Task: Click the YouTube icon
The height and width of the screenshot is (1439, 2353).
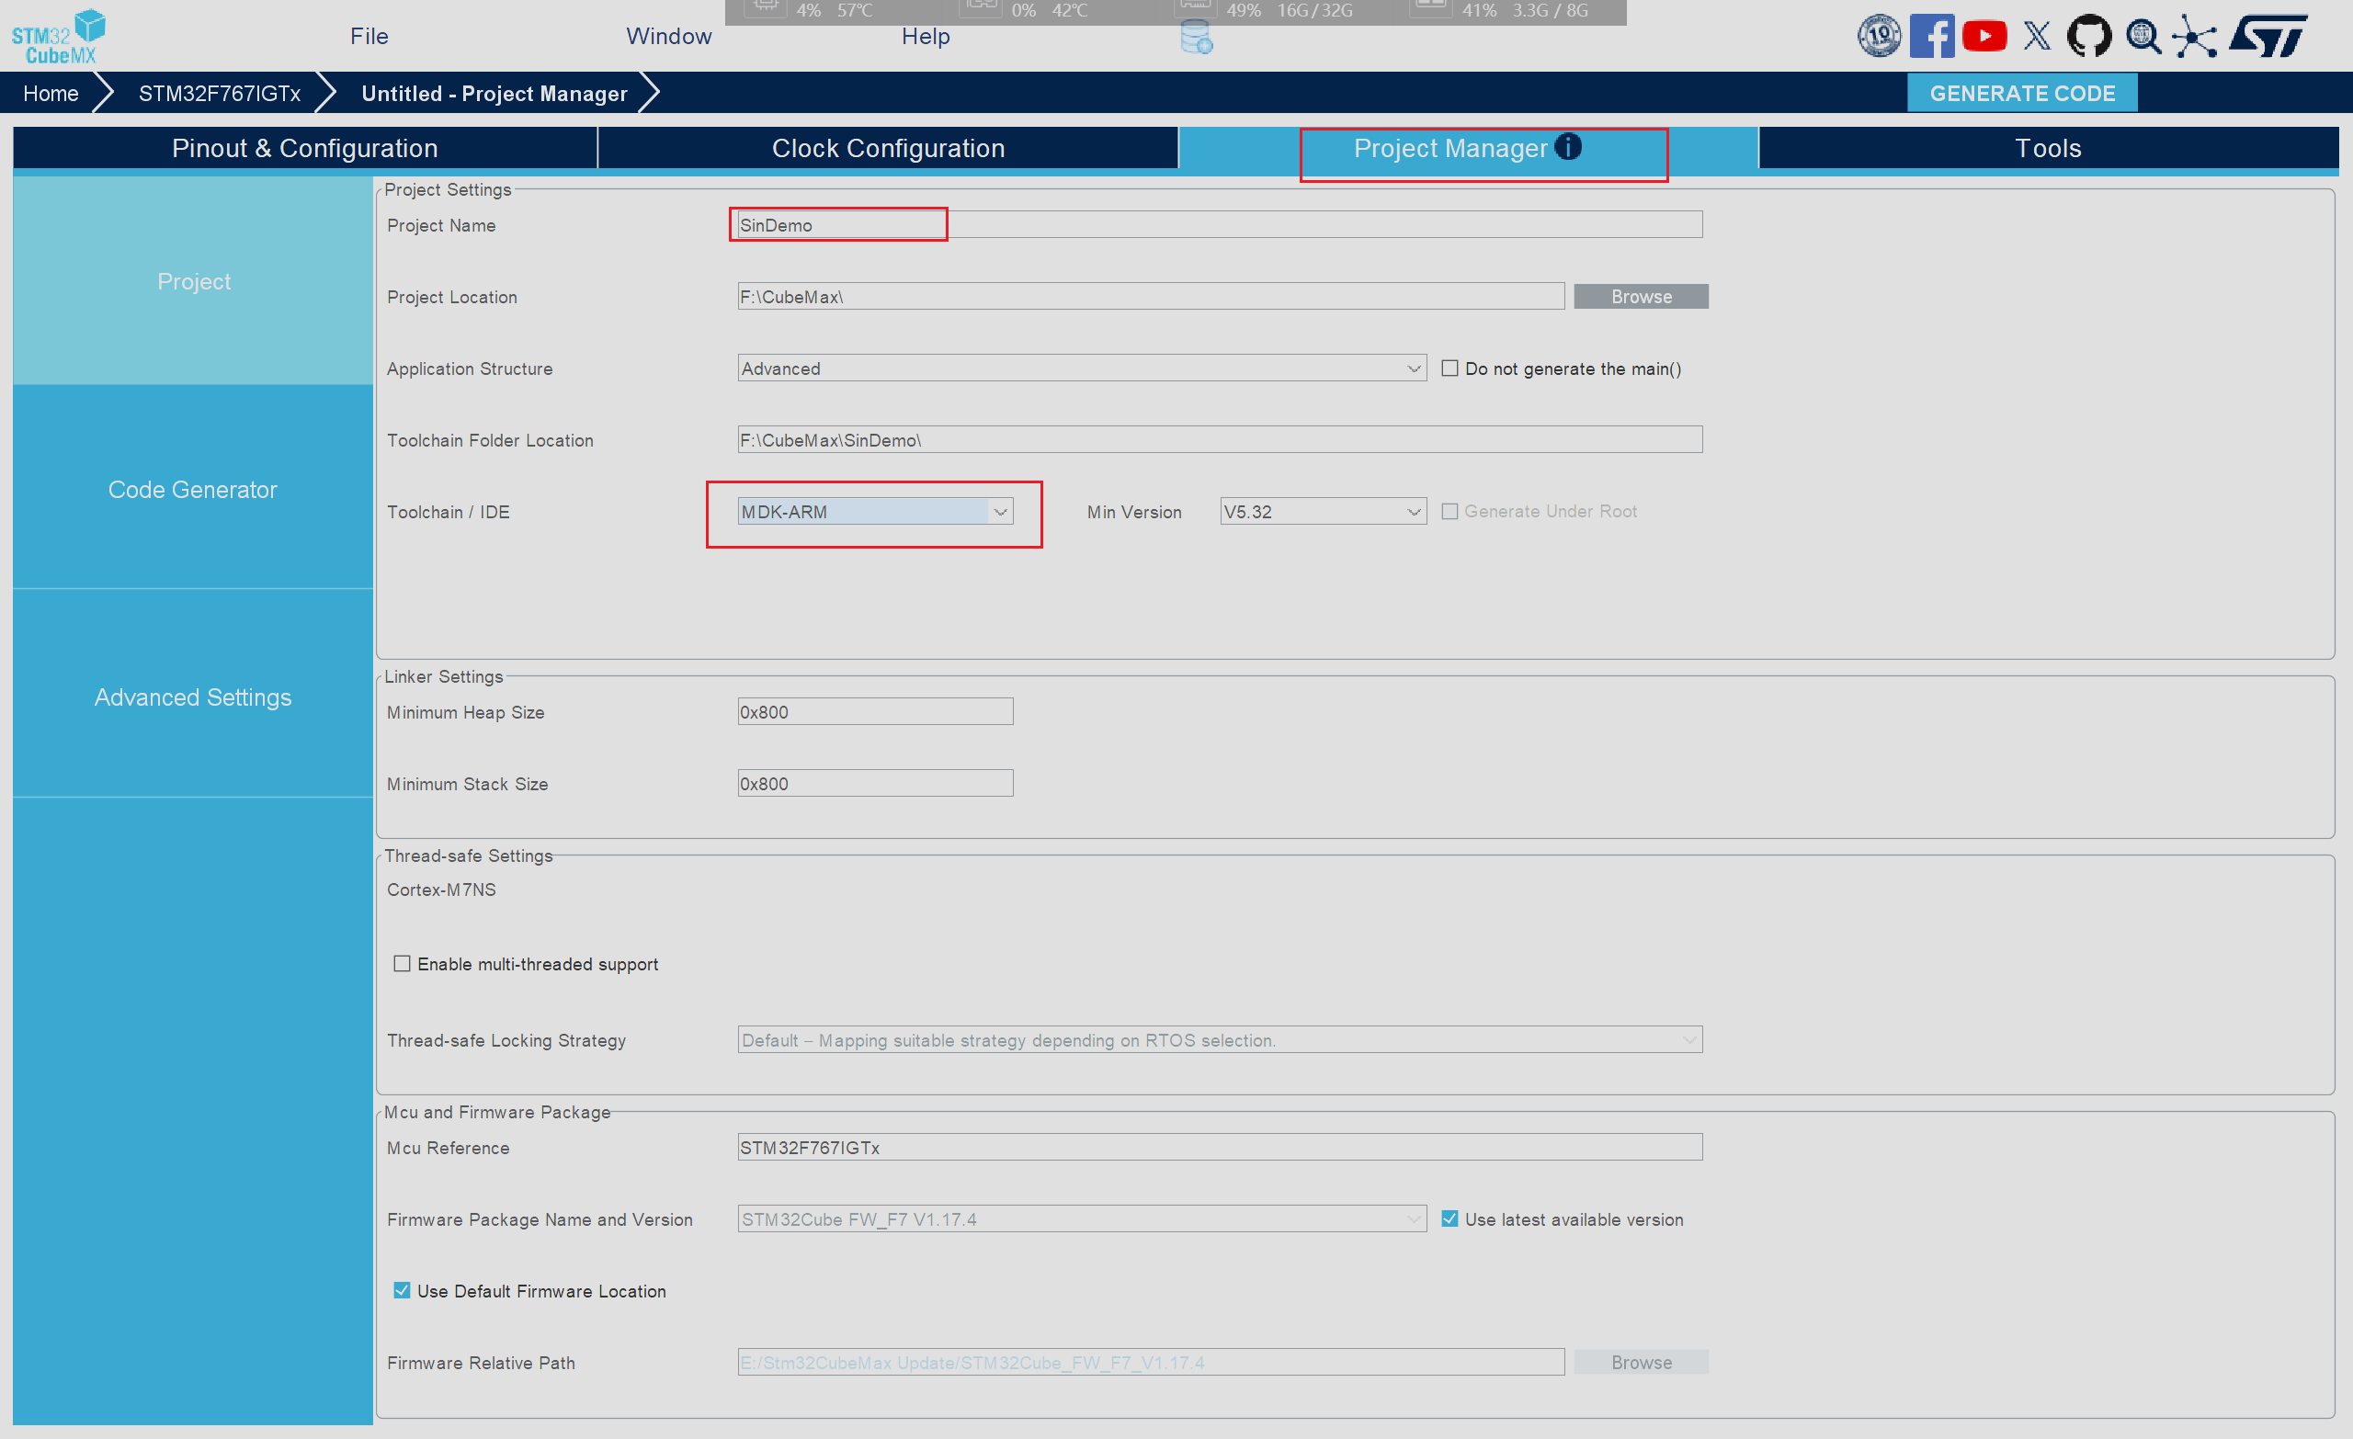Action: (1984, 36)
